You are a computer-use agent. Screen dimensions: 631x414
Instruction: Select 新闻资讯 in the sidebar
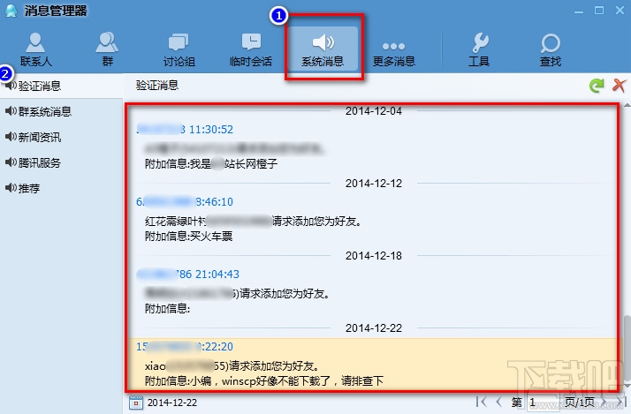tap(61, 137)
